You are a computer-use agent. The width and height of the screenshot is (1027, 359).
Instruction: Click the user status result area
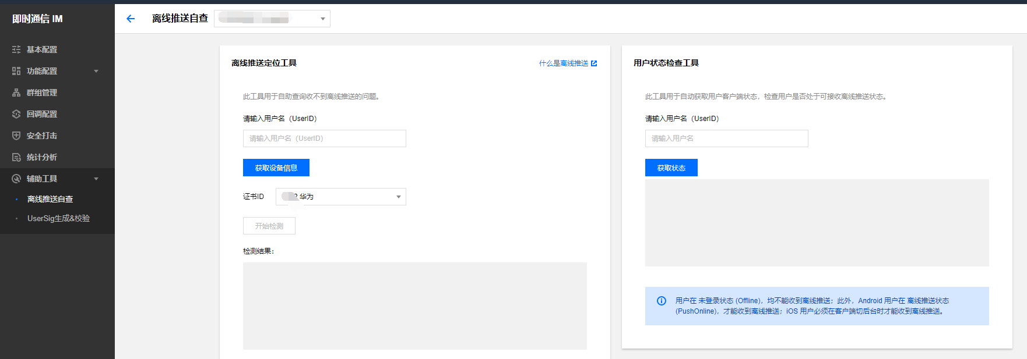point(817,223)
